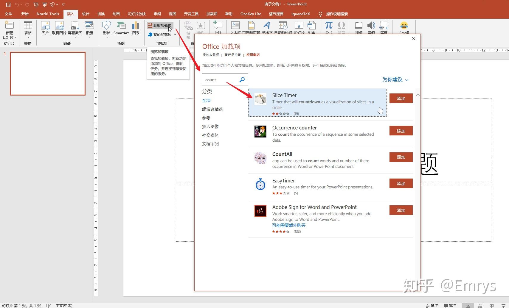Open the screenshot (屏幕截图) tool

[75, 26]
